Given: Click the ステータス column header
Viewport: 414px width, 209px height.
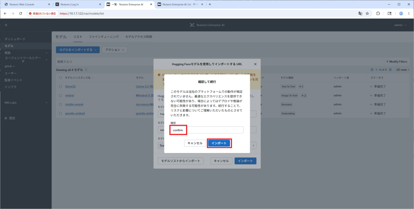Looking at the screenshot, I should (377, 78).
